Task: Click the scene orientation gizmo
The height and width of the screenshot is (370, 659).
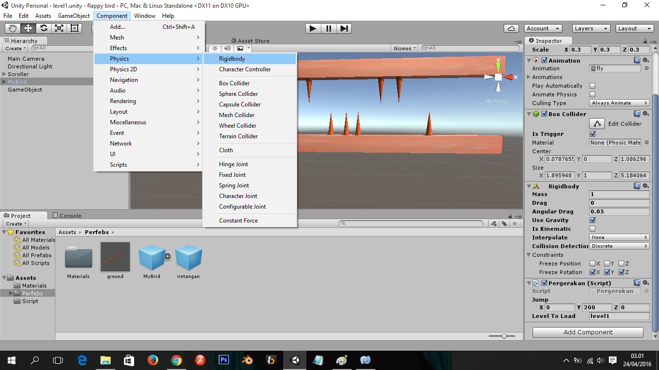Action: pyautogui.click(x=498, y=77)
